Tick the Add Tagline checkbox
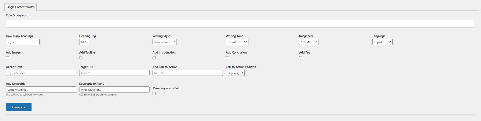The height and width of the screenshot is (121, 481). click(x=81, y=58)
